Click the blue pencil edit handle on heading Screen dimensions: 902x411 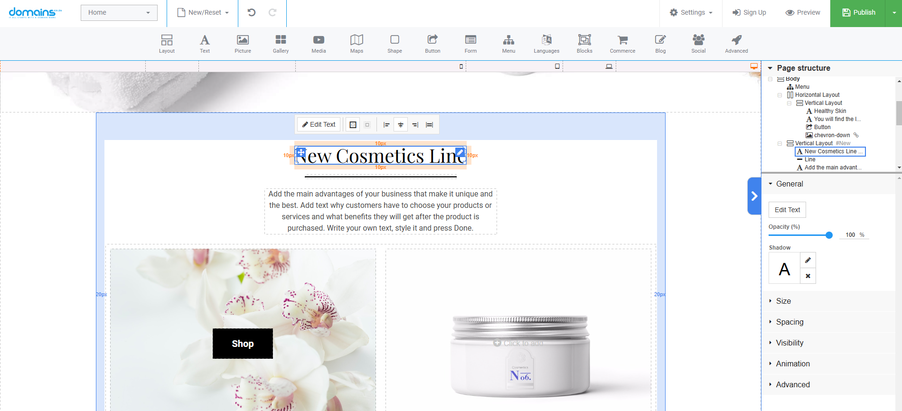tap(460, 152)
